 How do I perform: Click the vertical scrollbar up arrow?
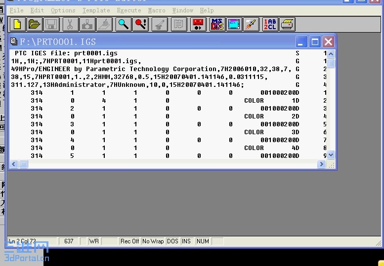(x=331, y=54)
